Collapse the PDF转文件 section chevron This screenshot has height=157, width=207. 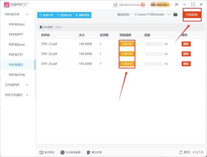point(27,14)
